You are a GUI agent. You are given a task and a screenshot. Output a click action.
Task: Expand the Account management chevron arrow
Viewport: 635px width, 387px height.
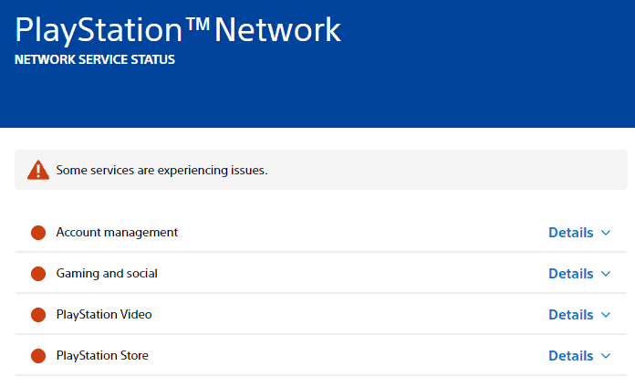coord(606,233)
